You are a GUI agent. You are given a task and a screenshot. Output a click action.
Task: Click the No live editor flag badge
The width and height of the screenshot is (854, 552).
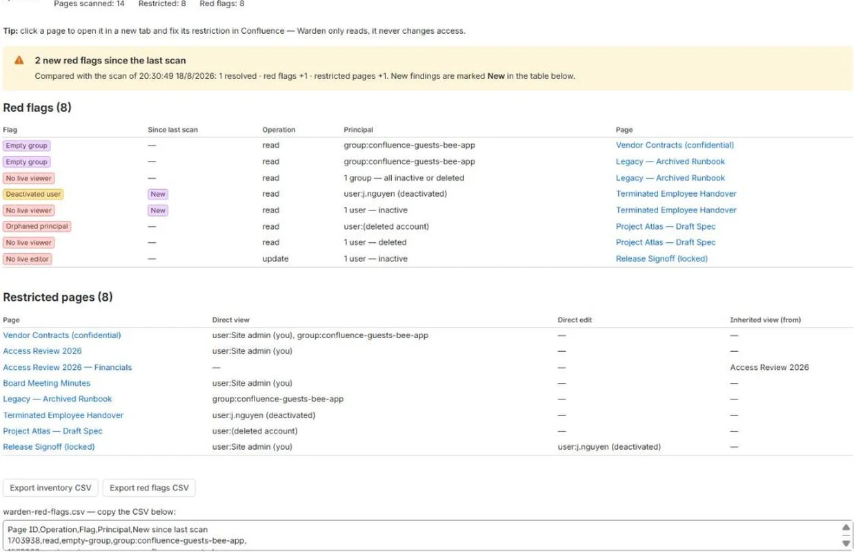[28, 259]
